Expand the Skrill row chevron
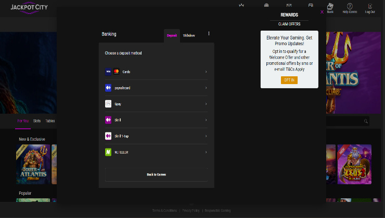 click(206, 120)
